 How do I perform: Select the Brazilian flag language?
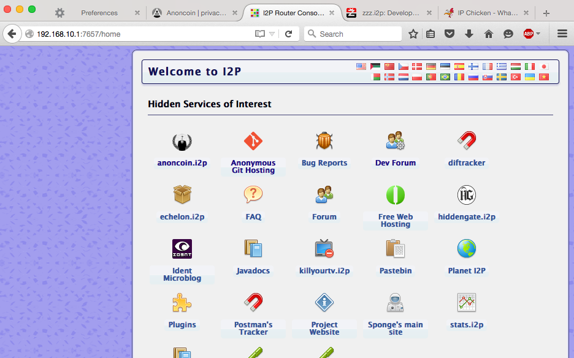(x=445, y=77)
